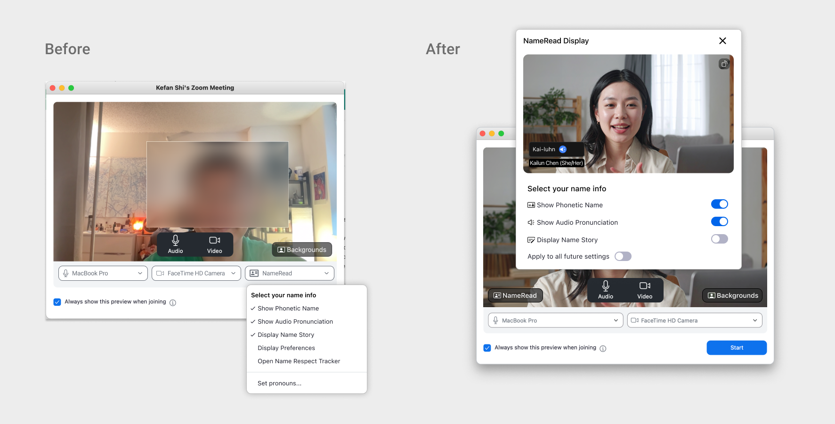Toggle Show Audio Pronunciation menu entry
Image resolution: width=835 pixels, height=424 pixels.
[x=307, y=322]
